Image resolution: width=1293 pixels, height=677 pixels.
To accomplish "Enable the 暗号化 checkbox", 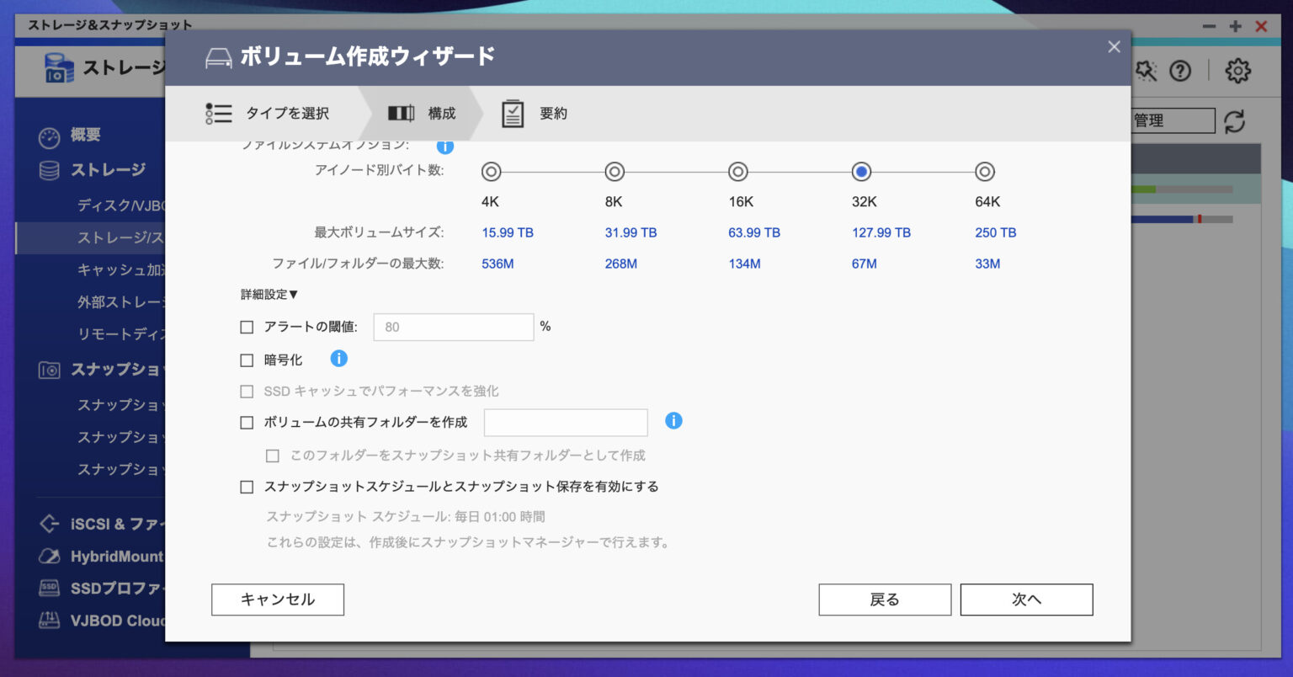I will [247, 359].
